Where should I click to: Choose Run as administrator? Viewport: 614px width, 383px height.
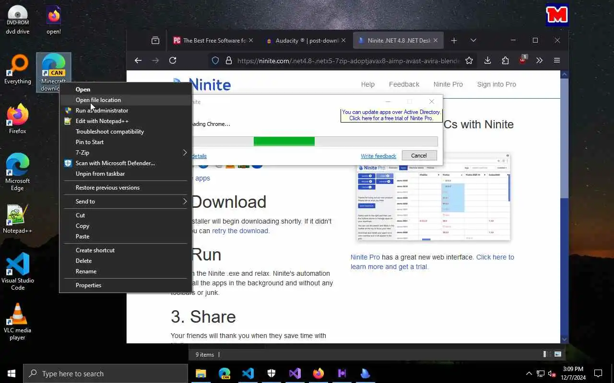coord(126,111)
